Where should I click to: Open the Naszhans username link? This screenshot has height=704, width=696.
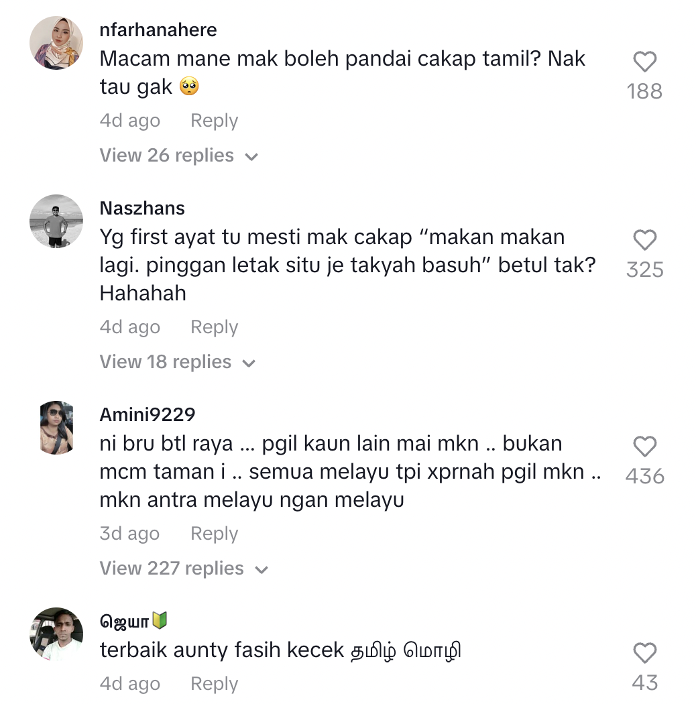point(142,209)
